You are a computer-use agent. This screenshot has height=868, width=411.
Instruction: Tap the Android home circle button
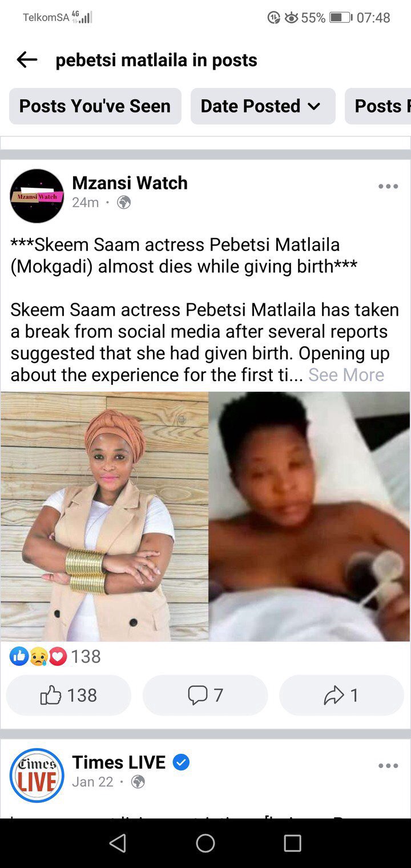(205, 843)
